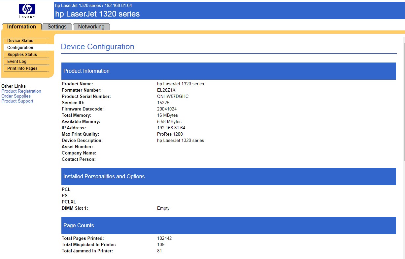Select serial number CNHW57DGHC
405x259 pixels.
(x=173, y=97)
